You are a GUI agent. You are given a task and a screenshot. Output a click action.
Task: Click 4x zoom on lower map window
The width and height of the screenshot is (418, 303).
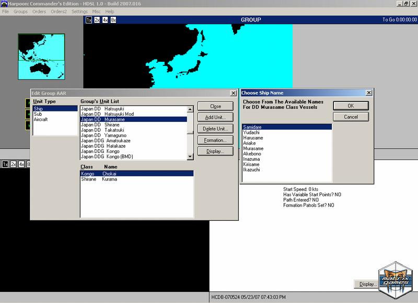coord(21,164)
